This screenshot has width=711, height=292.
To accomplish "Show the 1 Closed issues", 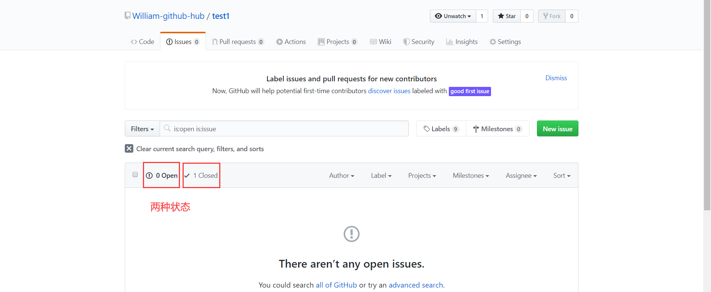I will (201, 176).
